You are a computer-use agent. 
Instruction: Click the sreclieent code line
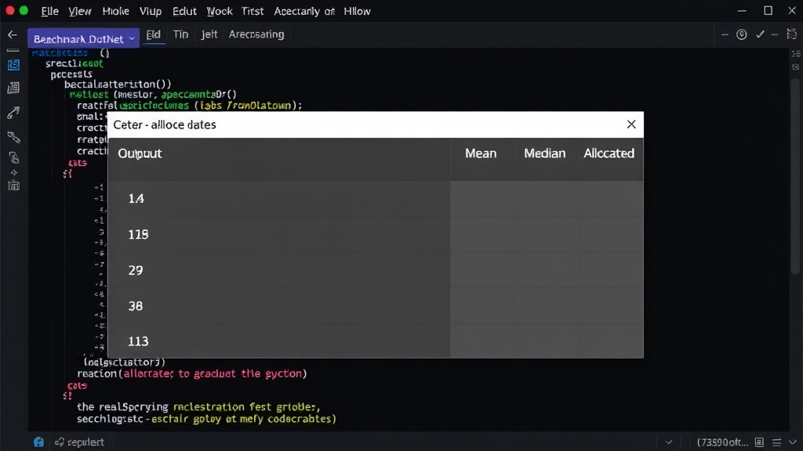(x=74, y=63)
